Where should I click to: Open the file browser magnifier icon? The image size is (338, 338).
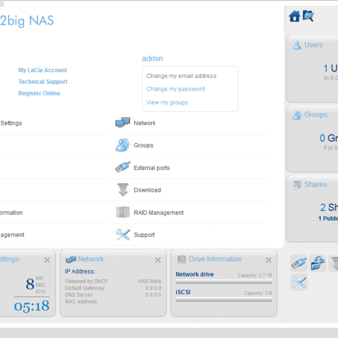click(x=309, y=16)
